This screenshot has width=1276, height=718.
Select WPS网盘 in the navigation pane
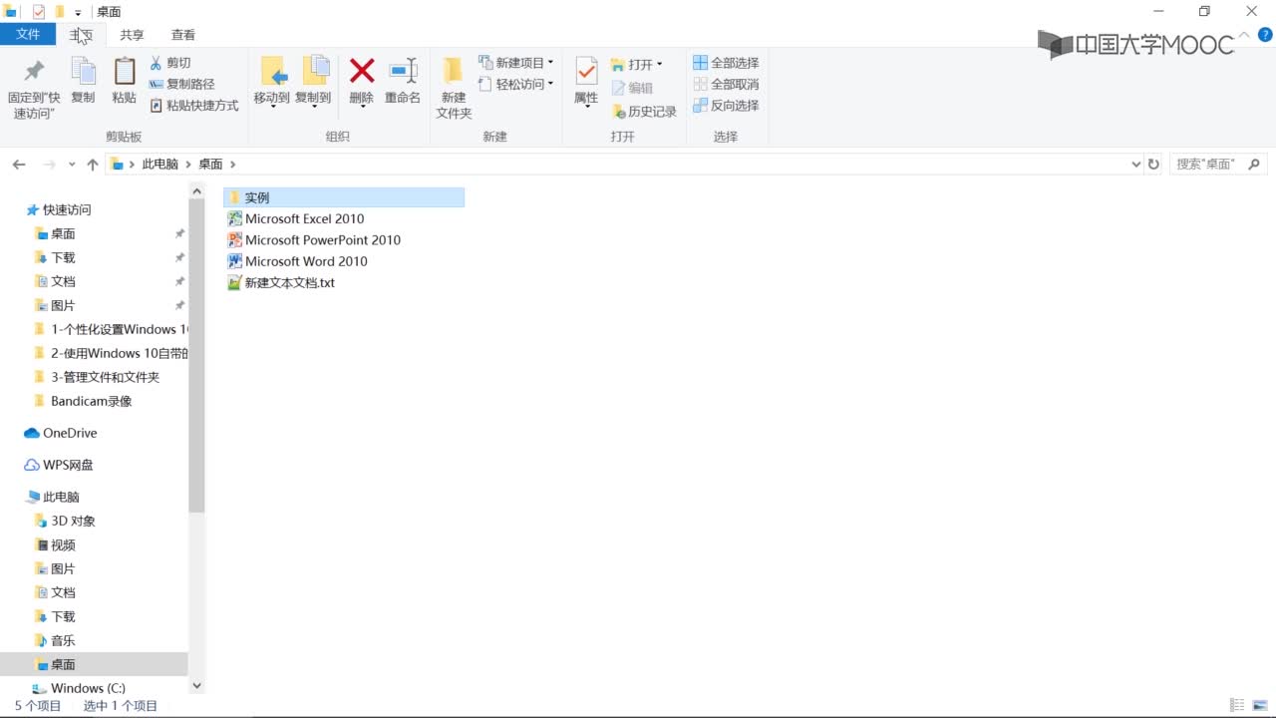(68, 465)
